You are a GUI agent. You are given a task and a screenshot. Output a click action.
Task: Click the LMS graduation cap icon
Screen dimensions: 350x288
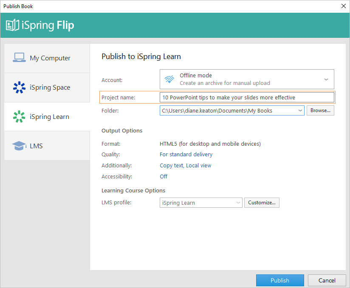click(19, 146)
